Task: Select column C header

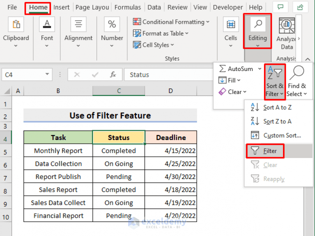Action: coord(119,91)
